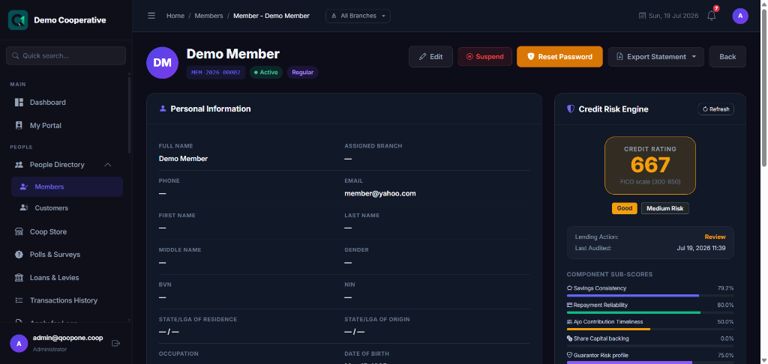The height and width of the screenshot is (364, 768).
Task: Click the admin avatar in the sidebar footer
Action: coord(19,344)
